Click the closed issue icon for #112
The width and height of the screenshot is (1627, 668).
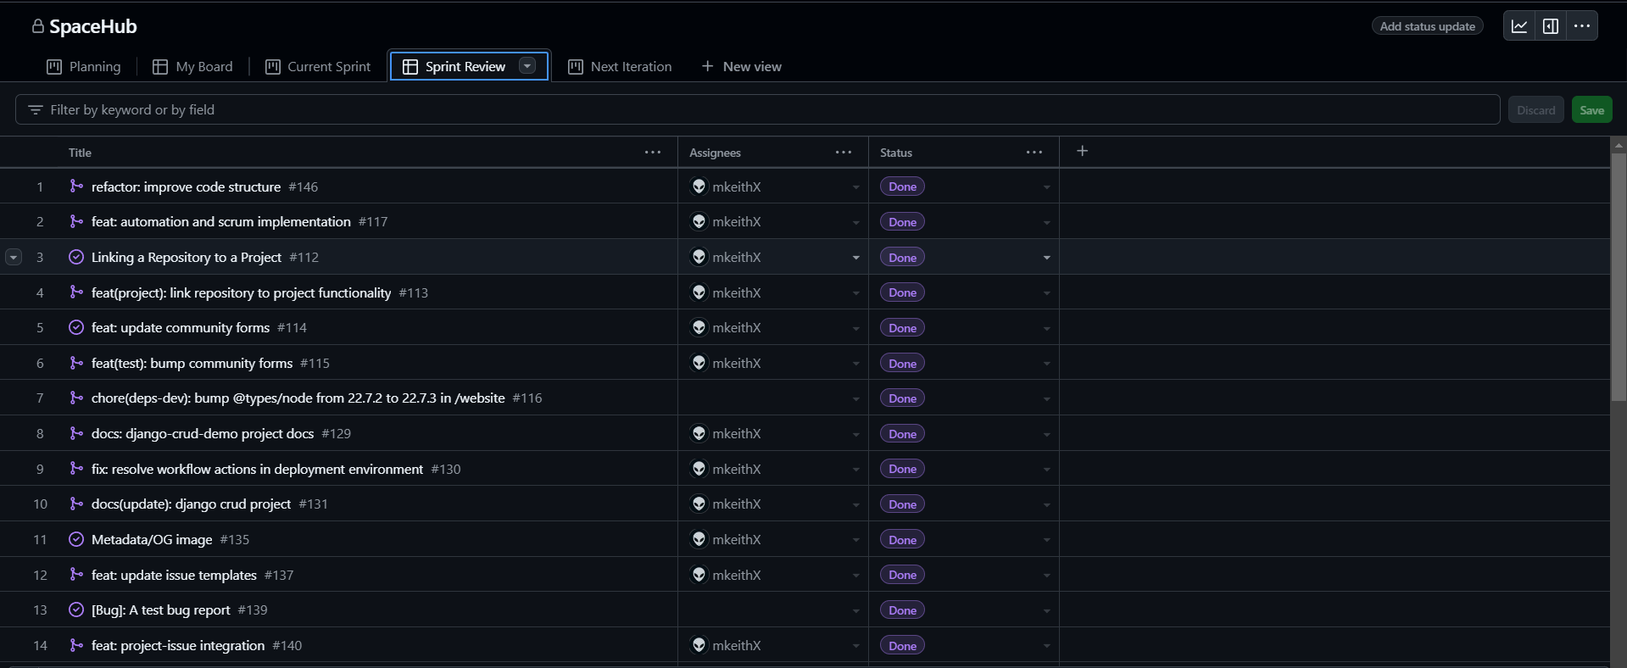76,257
